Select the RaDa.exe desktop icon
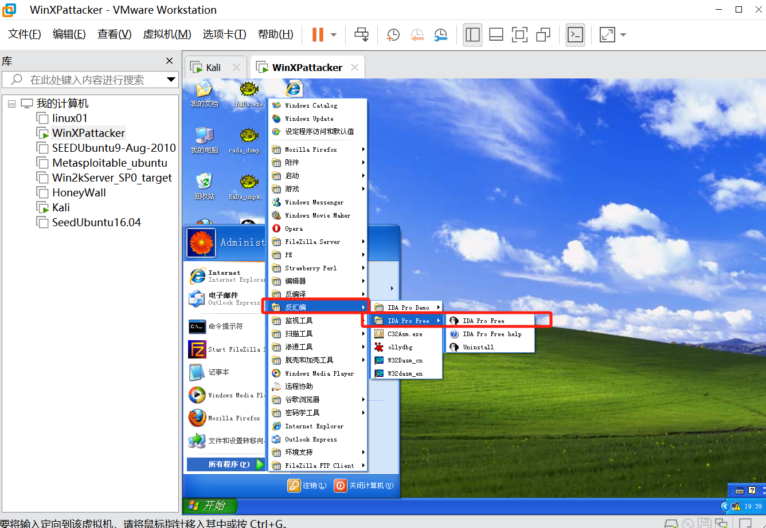 click(249, 94)
